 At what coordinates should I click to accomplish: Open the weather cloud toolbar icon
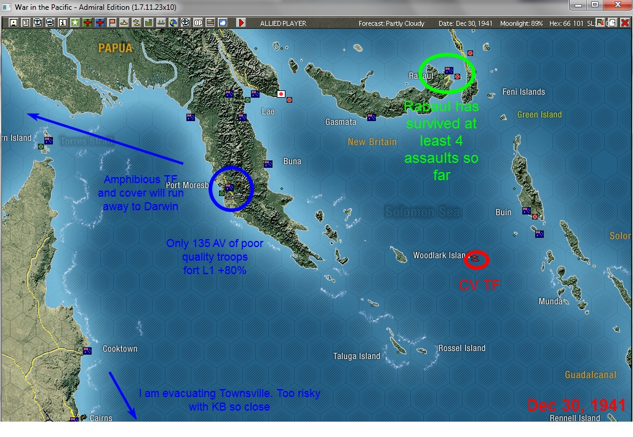(223, 23)
